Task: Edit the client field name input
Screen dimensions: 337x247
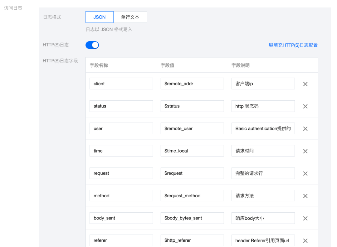Action: 121,83
